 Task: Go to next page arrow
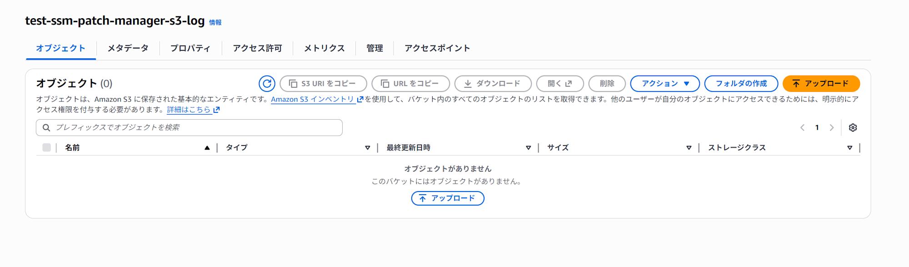pos(831,128)
